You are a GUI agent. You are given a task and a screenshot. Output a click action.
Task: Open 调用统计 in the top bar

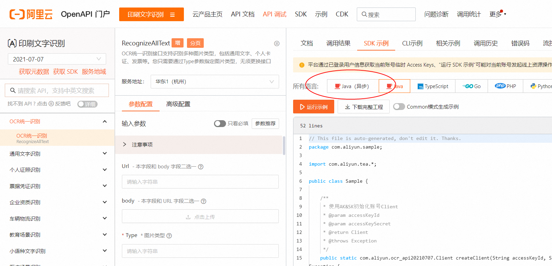pyautogui.click(x=469, y=14)
